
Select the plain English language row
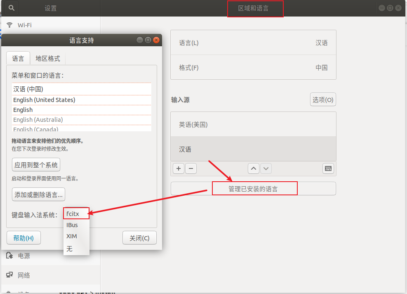pos(82,110)
